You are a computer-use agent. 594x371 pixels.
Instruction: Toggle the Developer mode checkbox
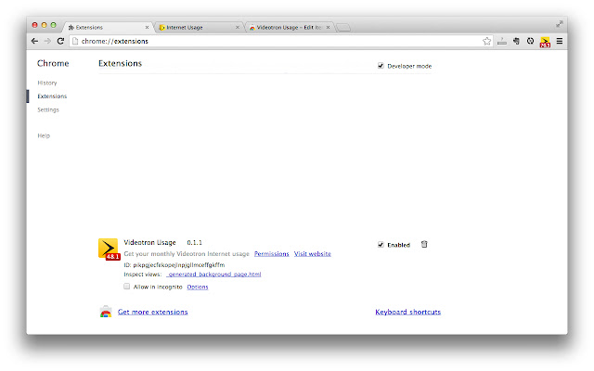click(x=381, y=66)
